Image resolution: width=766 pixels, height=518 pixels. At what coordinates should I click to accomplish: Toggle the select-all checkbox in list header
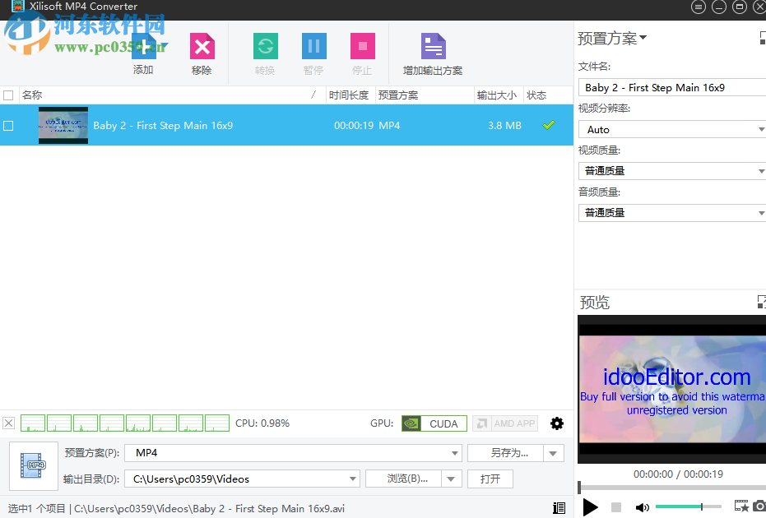pos(8,95)
